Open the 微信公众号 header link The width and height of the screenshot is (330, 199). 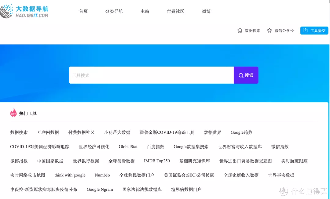coord(284,31)
